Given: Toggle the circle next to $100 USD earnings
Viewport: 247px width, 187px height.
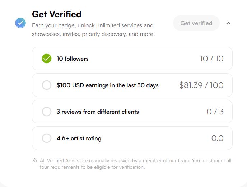Looking at the screenshot, I should pos(47,85).
